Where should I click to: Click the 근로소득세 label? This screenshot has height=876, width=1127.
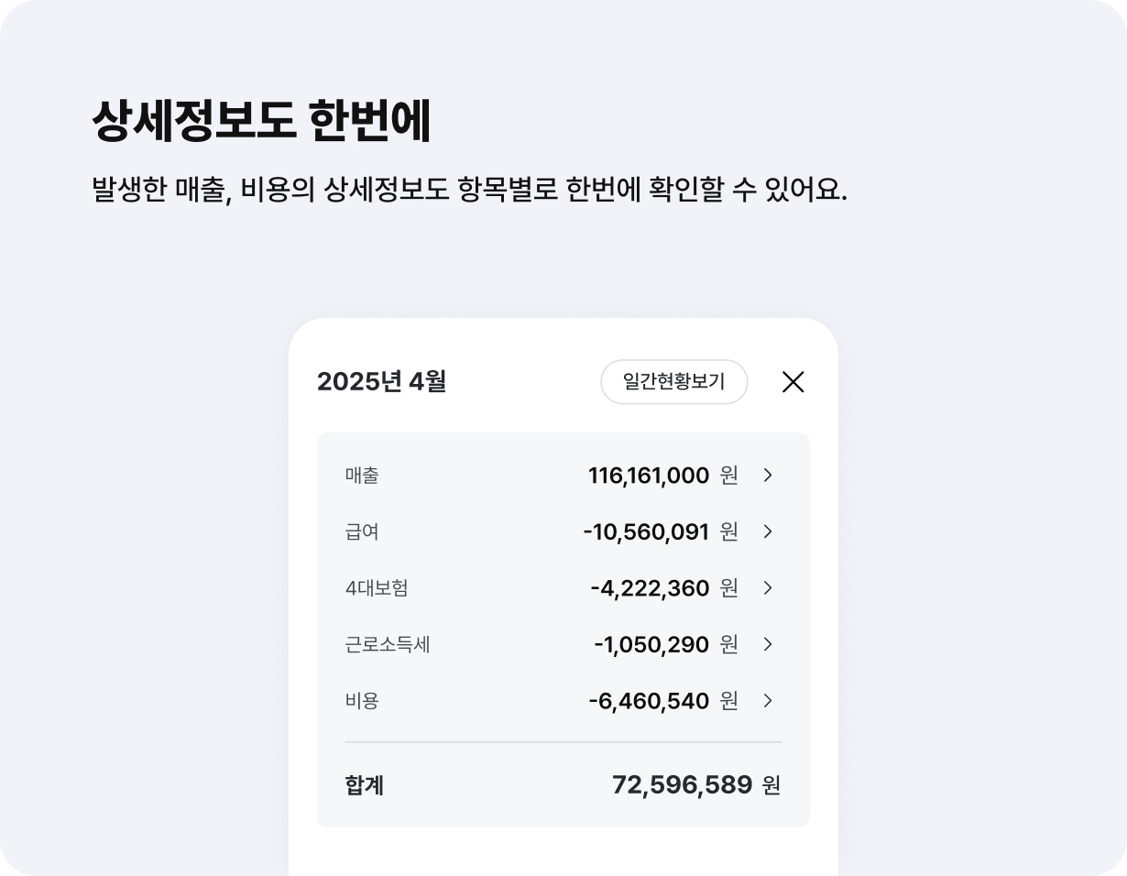(388, 644)
